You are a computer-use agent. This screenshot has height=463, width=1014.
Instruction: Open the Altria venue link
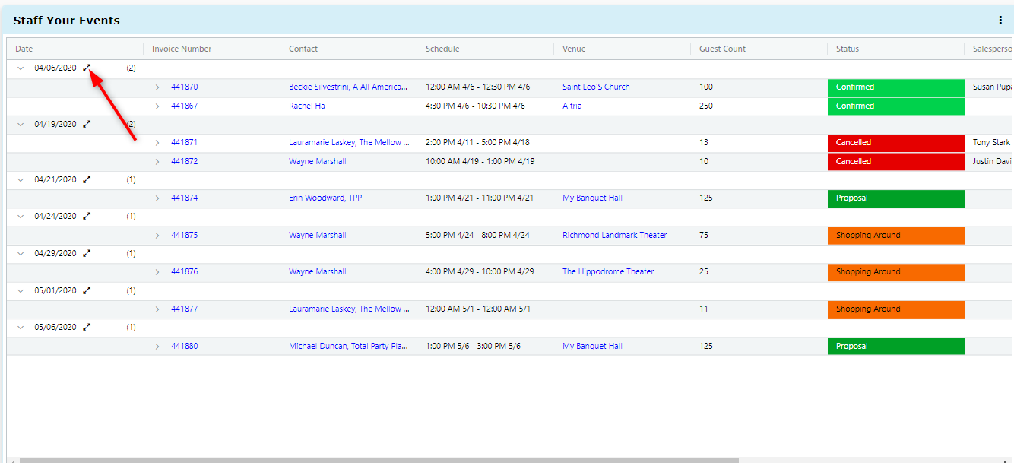[x=572, y=106]
